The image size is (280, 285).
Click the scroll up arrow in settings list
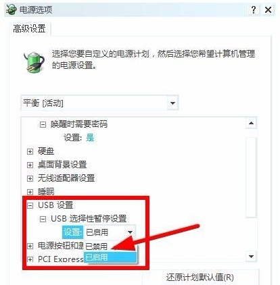point(251,123)
